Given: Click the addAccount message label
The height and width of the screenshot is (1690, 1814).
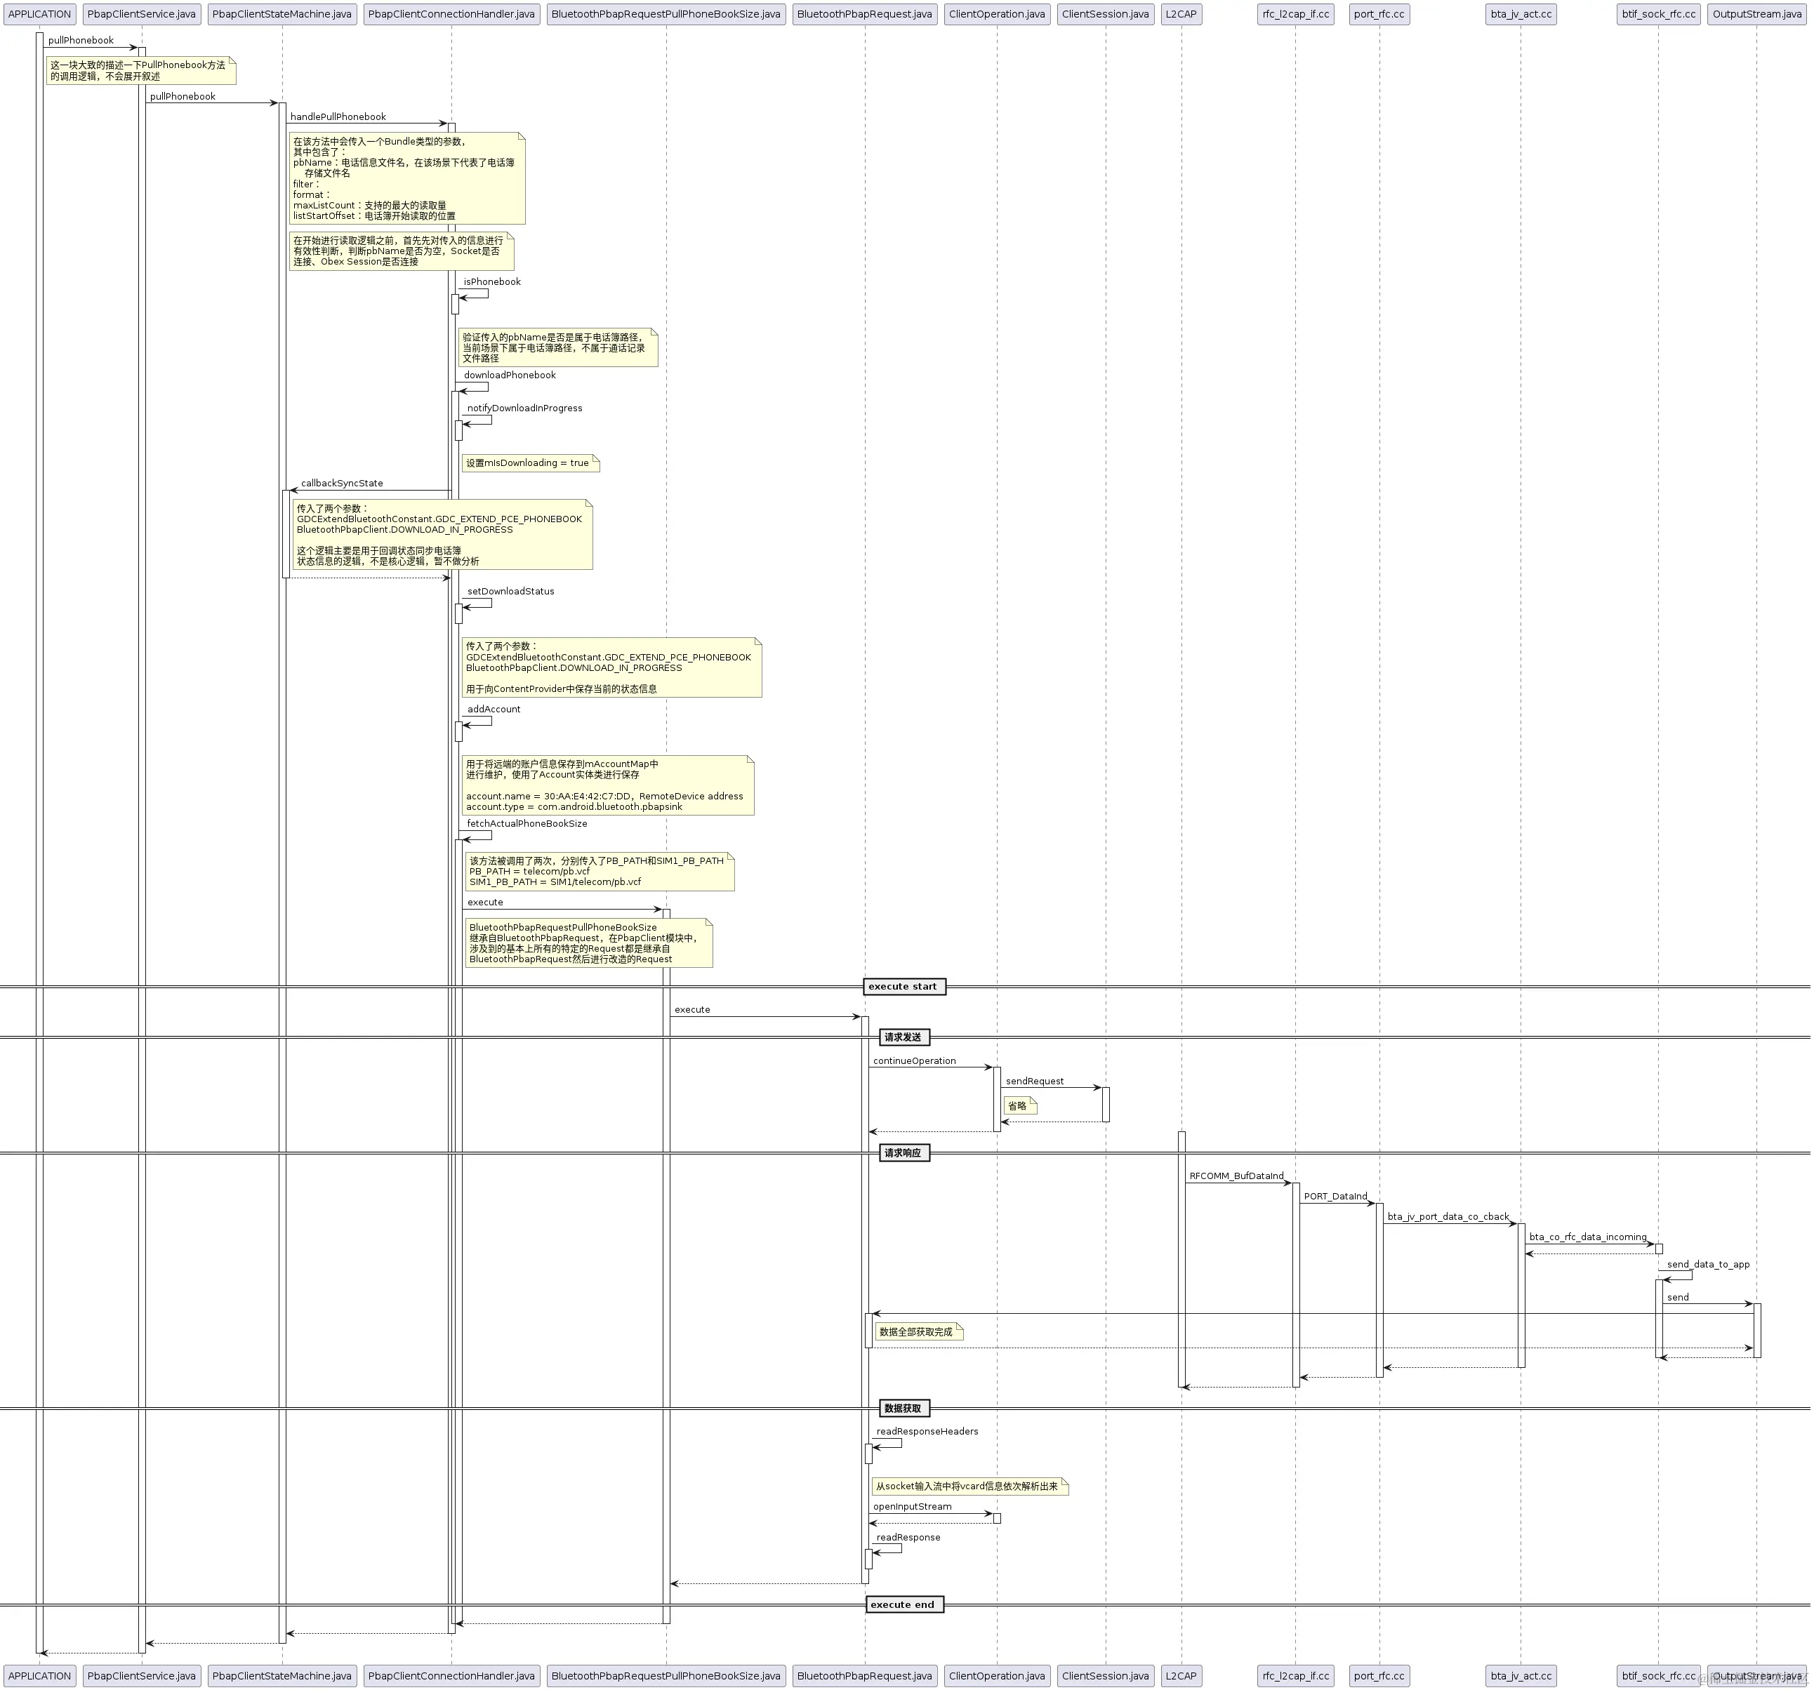Looking at the screenshot, I should pos(494,710).
